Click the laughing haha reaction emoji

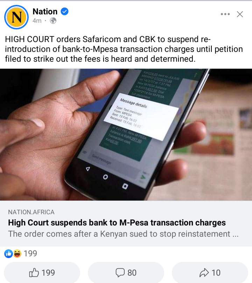(17, 254)
